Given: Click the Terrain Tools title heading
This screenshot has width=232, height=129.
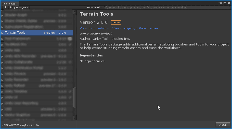Looking at the screenshot, I should tap(96, 14).
